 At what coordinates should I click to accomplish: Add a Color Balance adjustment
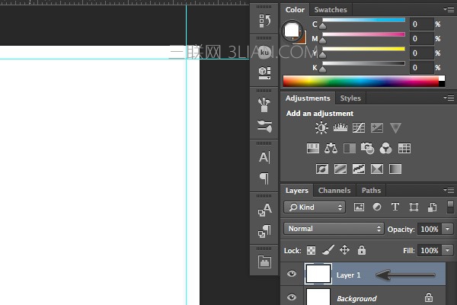tap(331, 148)
